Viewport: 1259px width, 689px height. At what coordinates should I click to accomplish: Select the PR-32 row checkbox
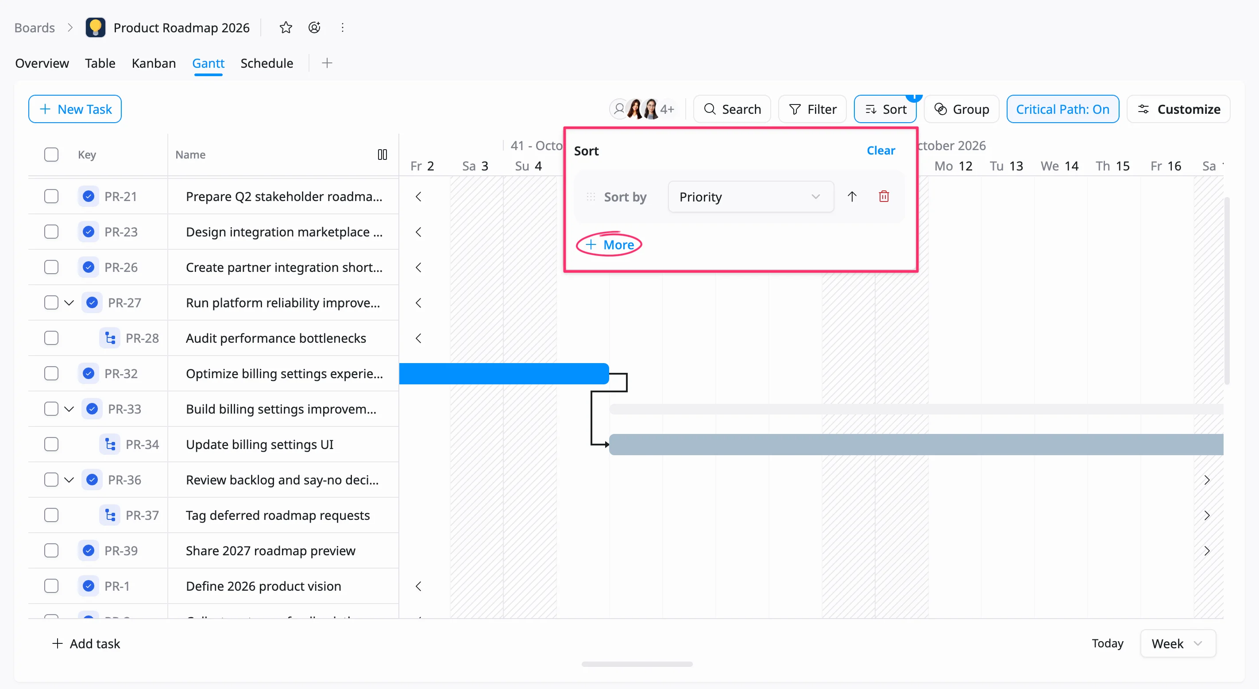point(51,374)
